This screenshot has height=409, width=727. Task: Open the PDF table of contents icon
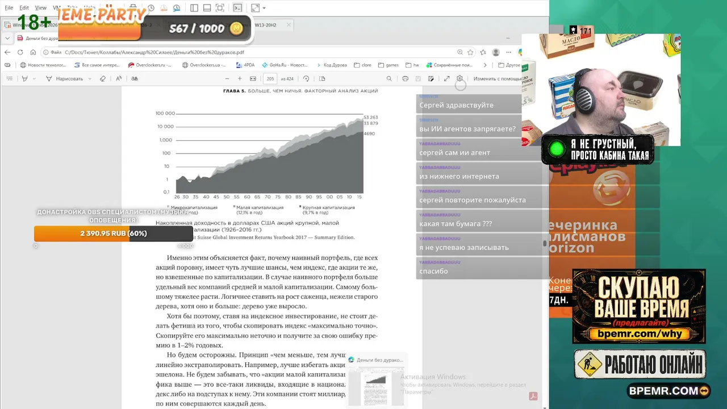coord(10,78)
